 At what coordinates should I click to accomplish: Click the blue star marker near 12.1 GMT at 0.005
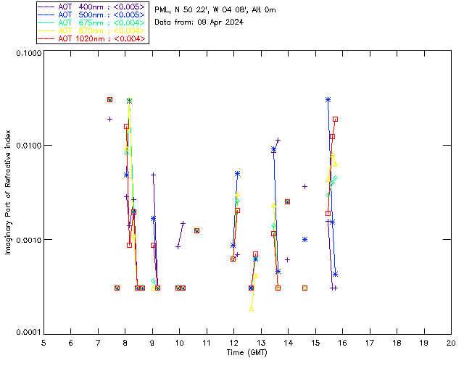(237, 174)
